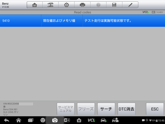Open the recent apps icon
Image resolution: width=165 pixels, height=124 pixels.
pyautogui.click(x=31, y=120)
